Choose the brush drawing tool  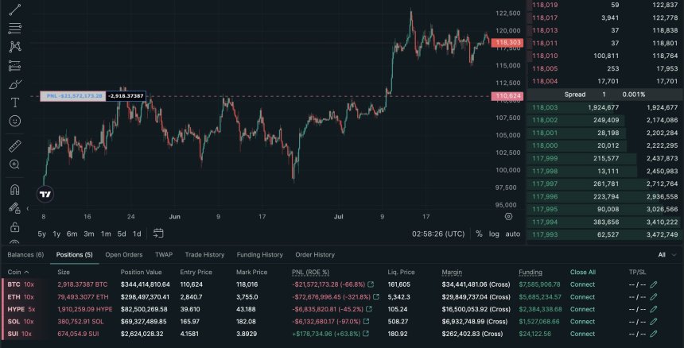(14, 84)
